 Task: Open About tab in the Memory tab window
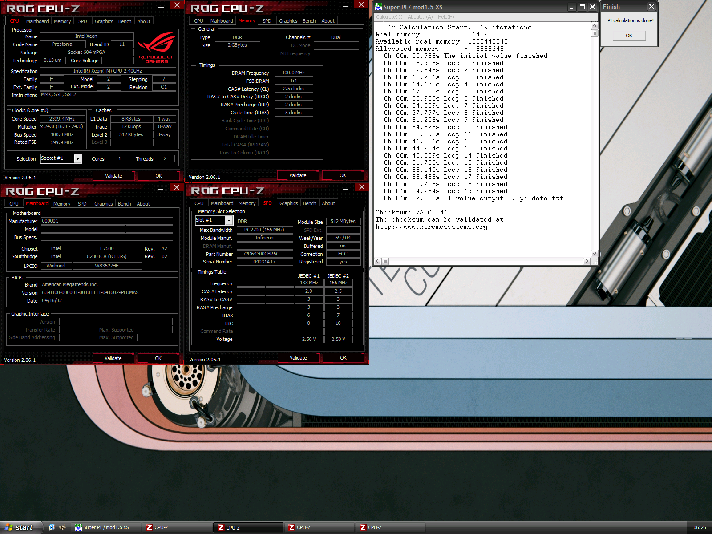tap(328, 21)
